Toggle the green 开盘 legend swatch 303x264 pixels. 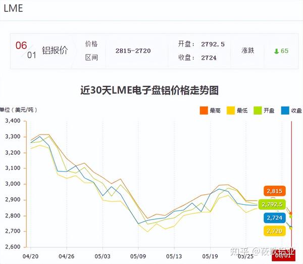coord(258,110)
